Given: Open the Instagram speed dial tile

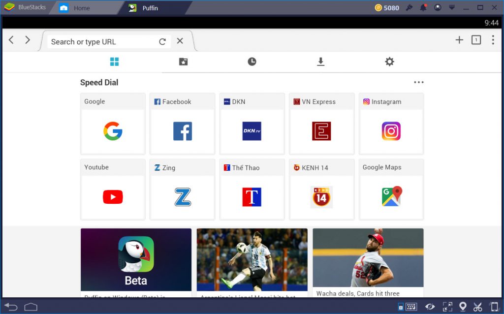Looking at the screenshot, I should tap(391, 124).
